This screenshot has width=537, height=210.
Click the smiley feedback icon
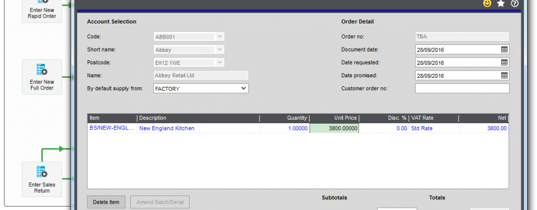tap(487, 3)
